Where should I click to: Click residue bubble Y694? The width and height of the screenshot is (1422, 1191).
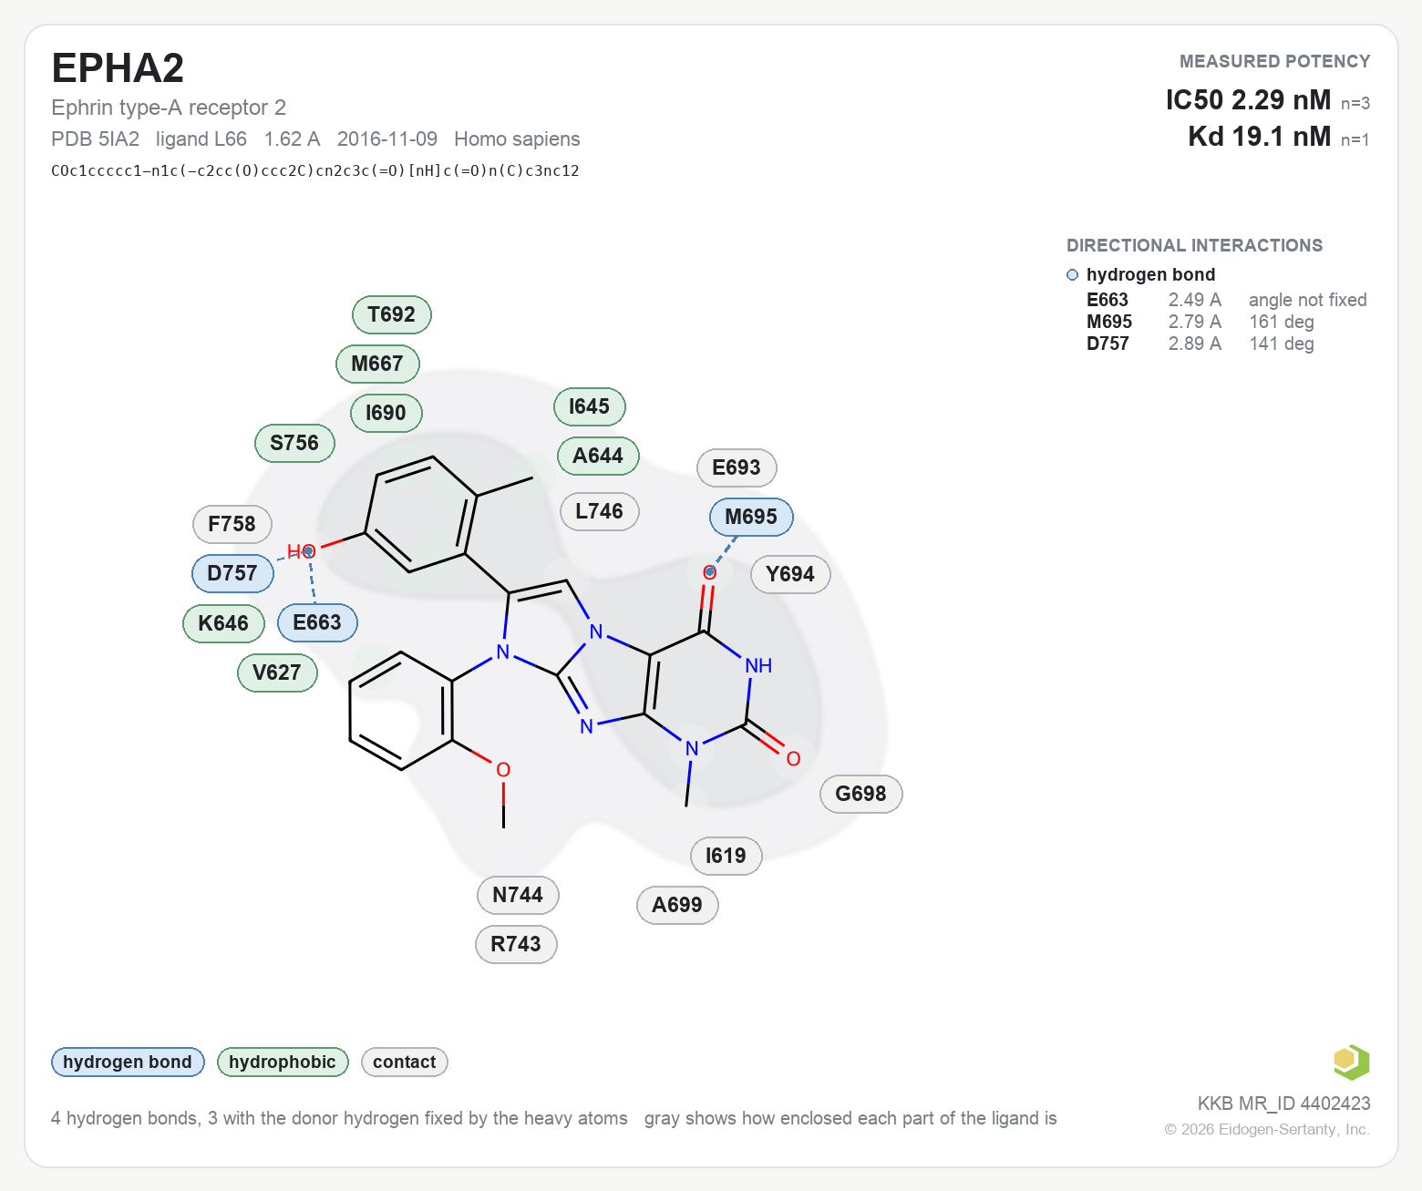790,574
